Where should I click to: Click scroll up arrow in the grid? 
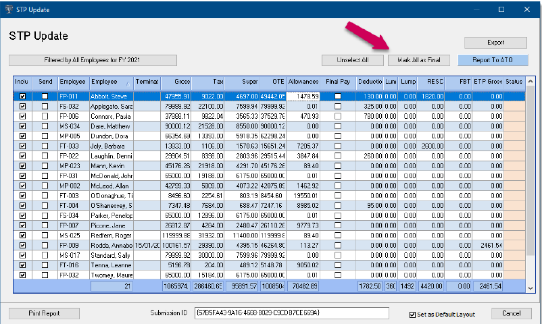[x=531, y=82]
